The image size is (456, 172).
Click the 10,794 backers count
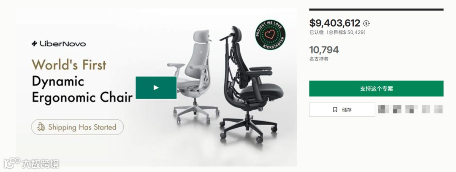(x=324, y=50)
